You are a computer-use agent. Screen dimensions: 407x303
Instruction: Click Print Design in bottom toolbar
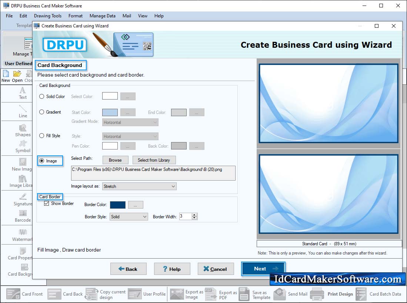[x=331, y=294]
